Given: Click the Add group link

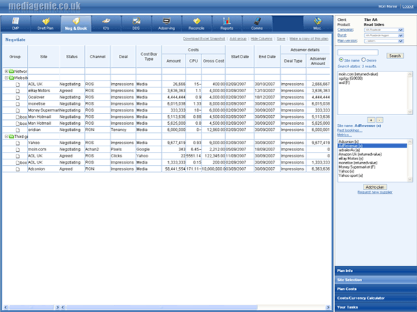Looking at the screenshot, I should tap(238, 39).
